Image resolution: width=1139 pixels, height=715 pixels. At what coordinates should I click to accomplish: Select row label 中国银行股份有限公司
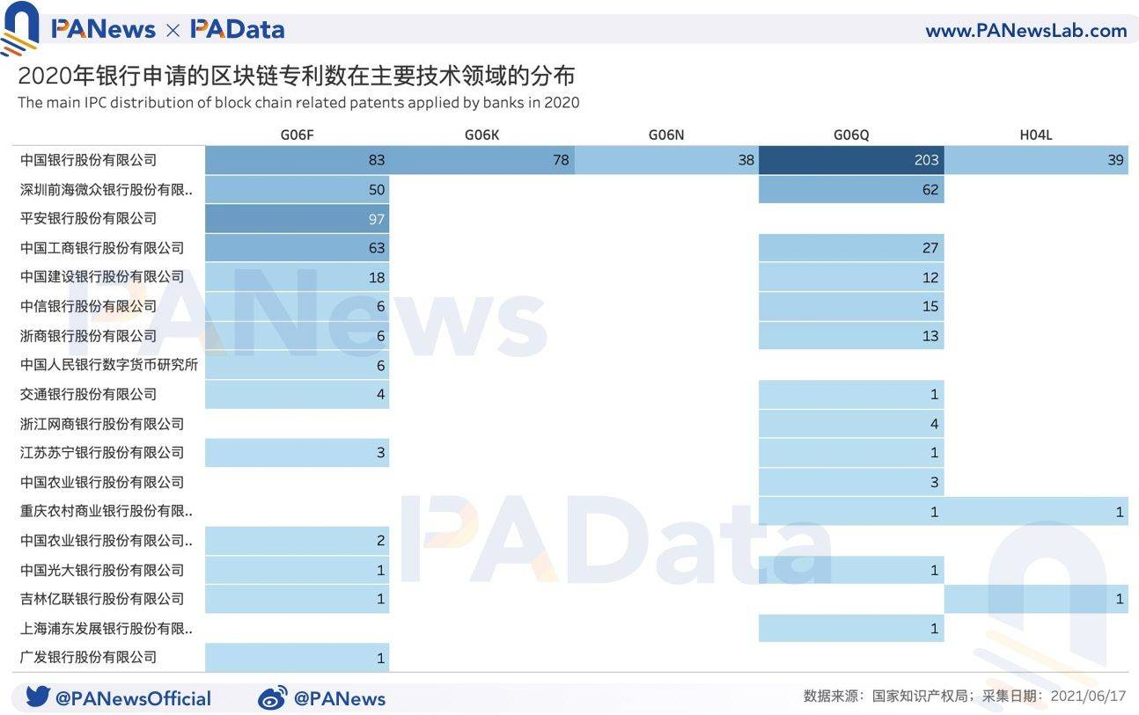(x=88, y=160)
